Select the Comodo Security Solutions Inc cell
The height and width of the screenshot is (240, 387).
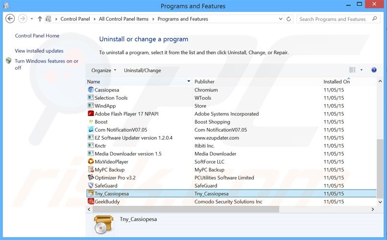(x=228, y=201)
